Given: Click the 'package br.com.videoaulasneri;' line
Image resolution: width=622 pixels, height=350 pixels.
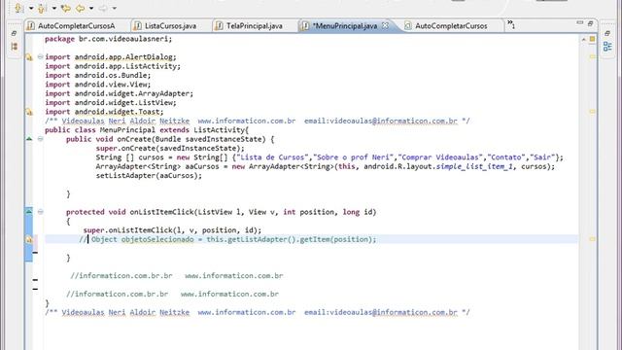Looking at the screenshot, I should click(108, 39).
